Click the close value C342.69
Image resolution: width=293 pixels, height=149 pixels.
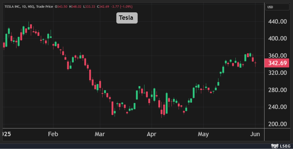(x=103, y=7)
